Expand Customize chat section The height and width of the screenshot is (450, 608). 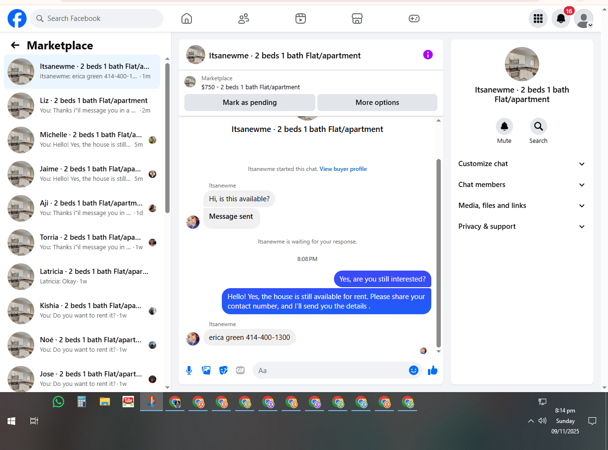(522, 164)
